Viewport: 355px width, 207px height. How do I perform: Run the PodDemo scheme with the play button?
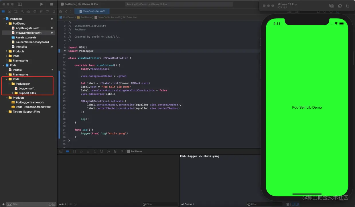(42, 4)
